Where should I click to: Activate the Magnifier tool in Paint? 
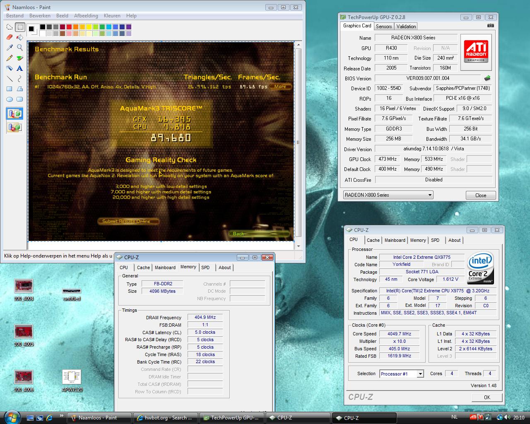tap(19, 48)
